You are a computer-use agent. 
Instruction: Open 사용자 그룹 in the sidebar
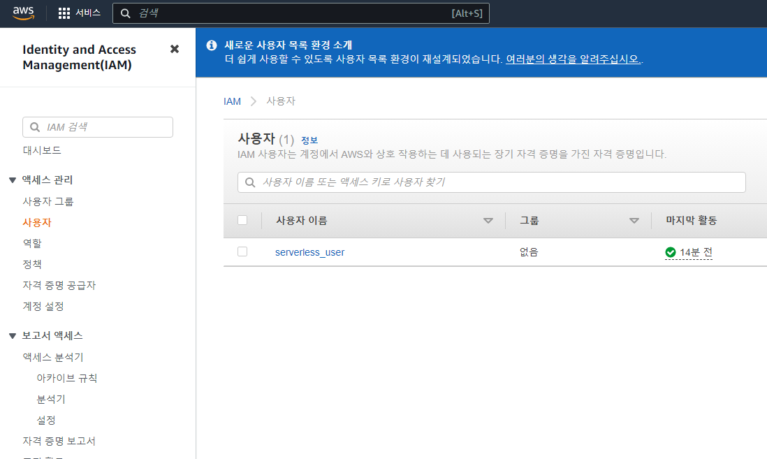48,202
